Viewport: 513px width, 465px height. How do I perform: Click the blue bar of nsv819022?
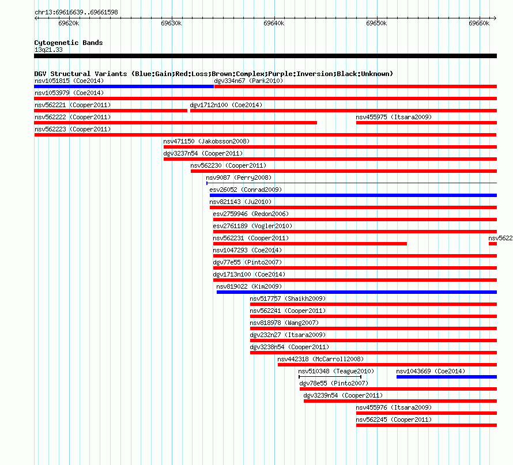pyautogui.click(x=357, y=292)
